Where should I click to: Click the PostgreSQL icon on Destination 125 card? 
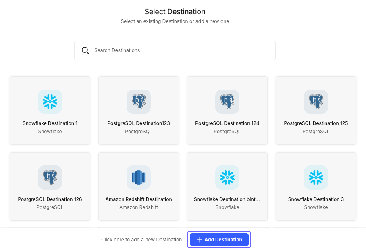pos(316,102)
